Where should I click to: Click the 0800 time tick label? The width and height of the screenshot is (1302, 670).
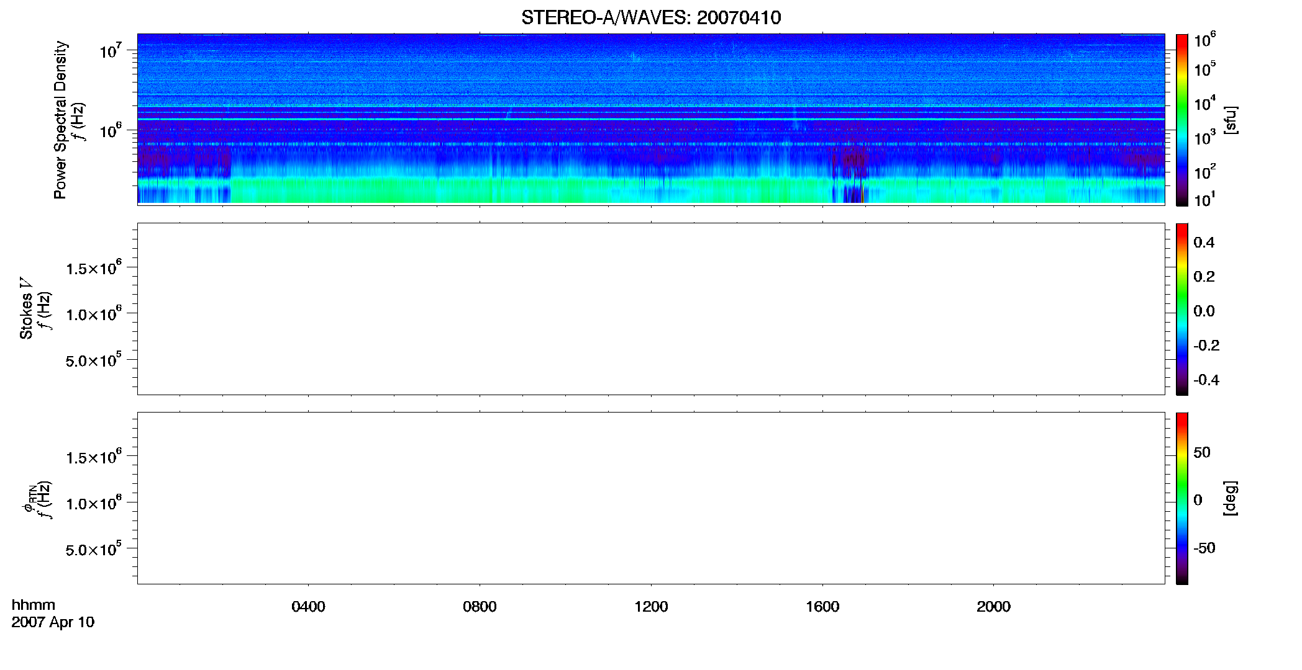pos(480,607)
